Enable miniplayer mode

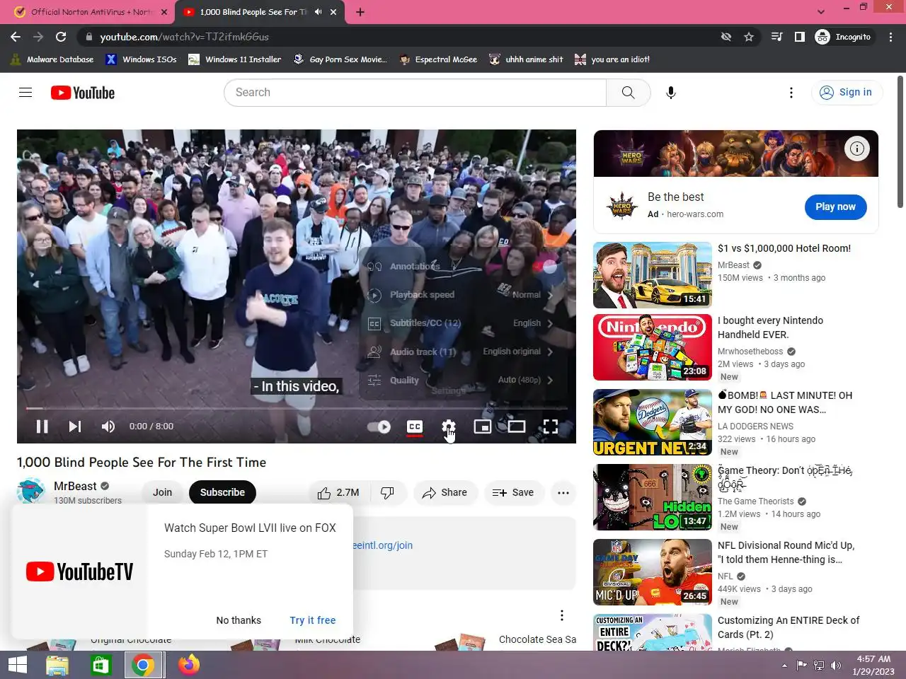click(483, 426)
